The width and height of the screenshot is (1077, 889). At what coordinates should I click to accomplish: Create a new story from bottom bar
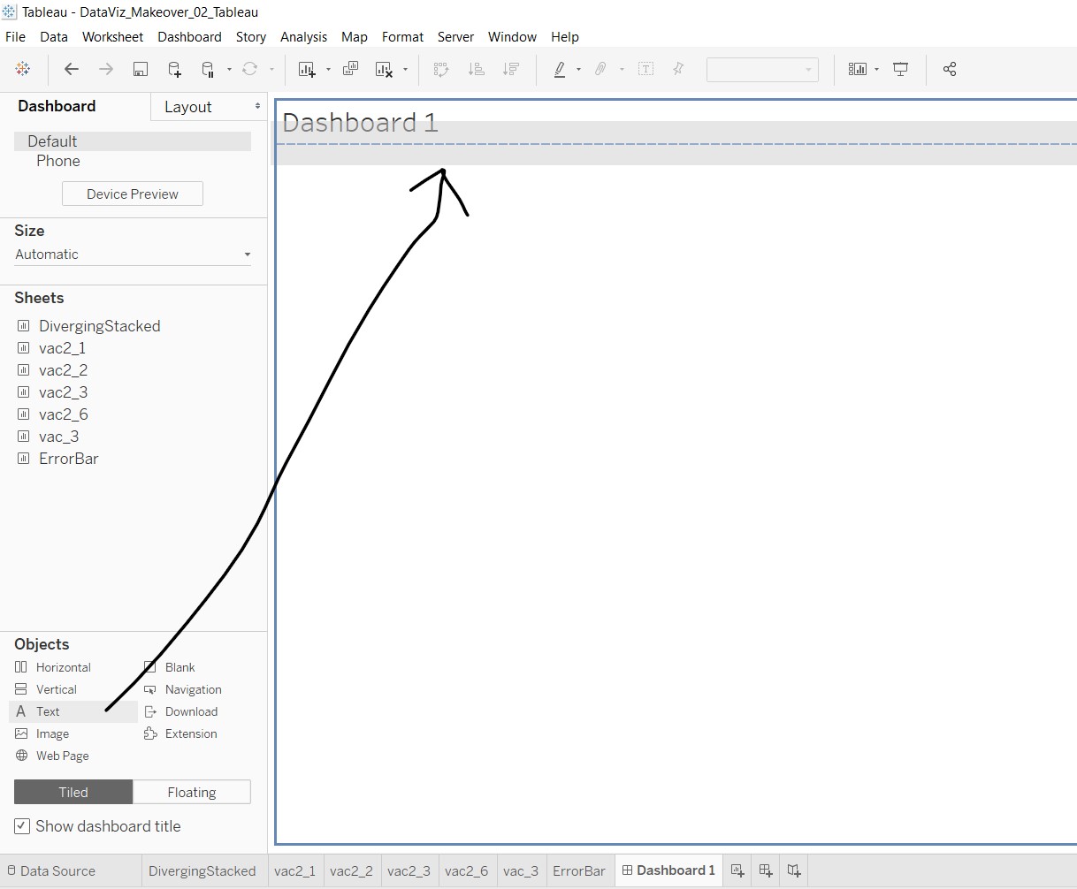pos(794,870)
